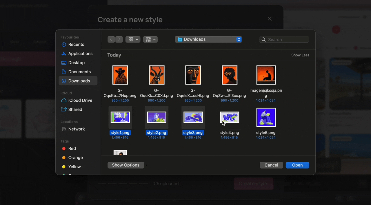
Task: Click the back navigation arrow
Action: [111, 39]
